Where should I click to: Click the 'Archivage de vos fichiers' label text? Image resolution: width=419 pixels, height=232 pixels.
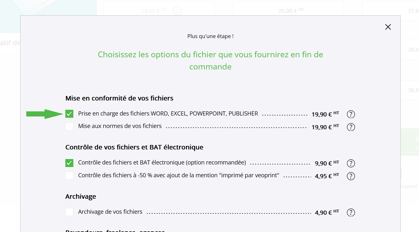[x=110, y=212]
